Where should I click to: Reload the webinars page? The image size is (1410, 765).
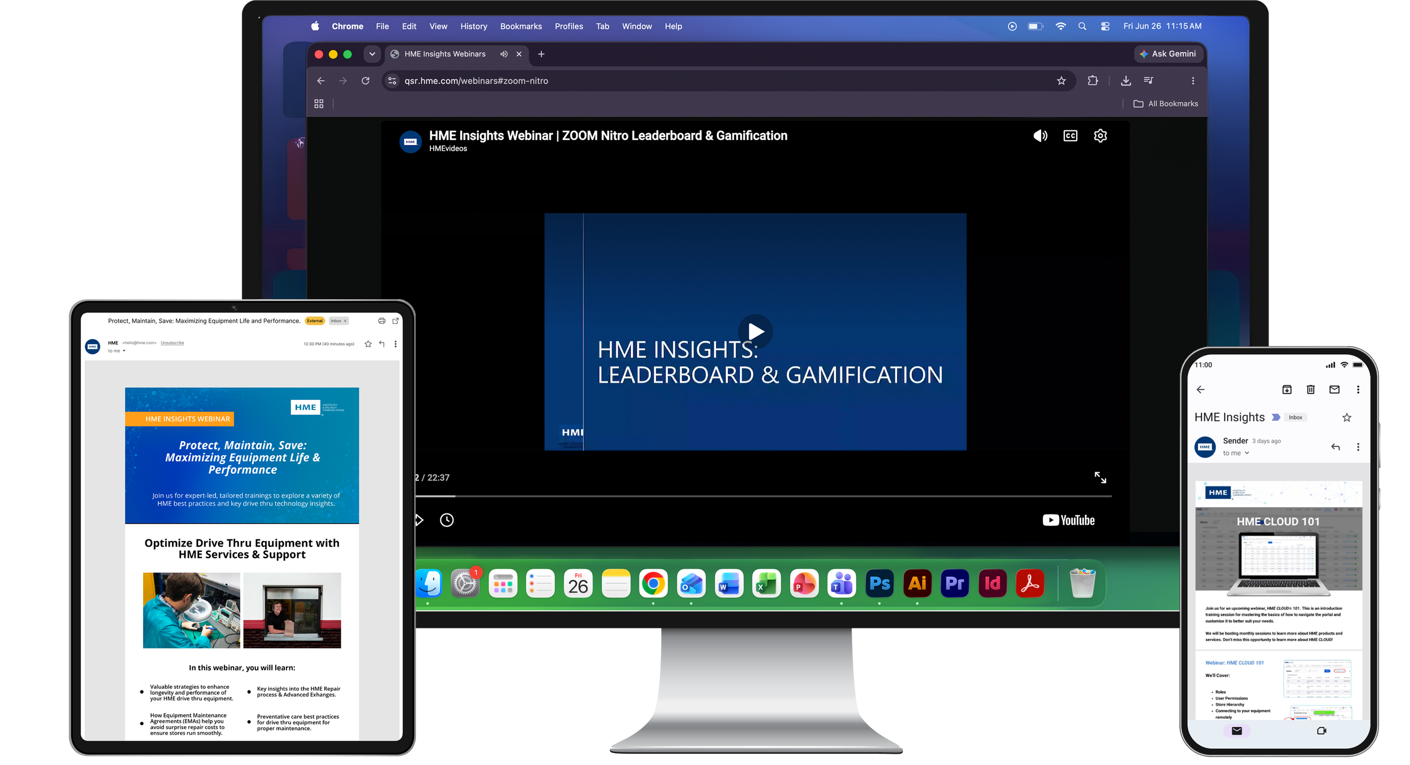pos(365,81)
